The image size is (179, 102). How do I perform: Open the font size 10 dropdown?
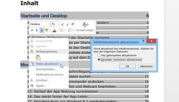pos(58,24)
